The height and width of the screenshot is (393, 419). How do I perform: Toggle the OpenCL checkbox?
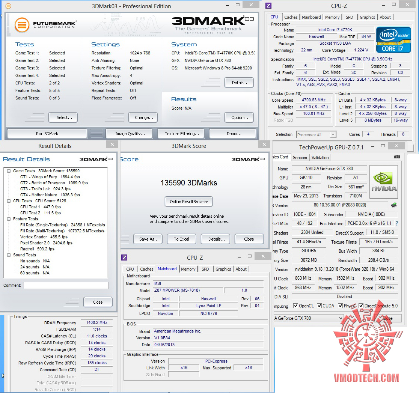(295, 306)
